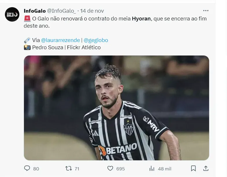Open the player photo in the tweet
Image resolution: width=227 pixels, height=177 pixels.
[x=116, y=108]
